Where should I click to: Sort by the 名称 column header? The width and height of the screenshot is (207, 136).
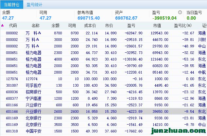click(36, 25)
